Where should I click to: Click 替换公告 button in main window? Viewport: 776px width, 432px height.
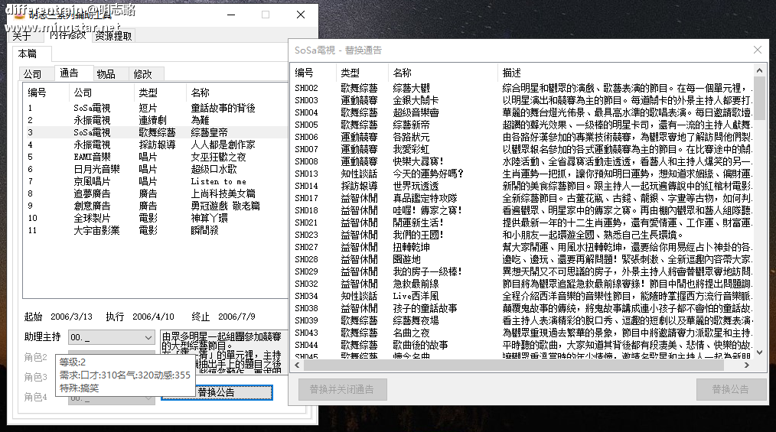pos(217,392)
